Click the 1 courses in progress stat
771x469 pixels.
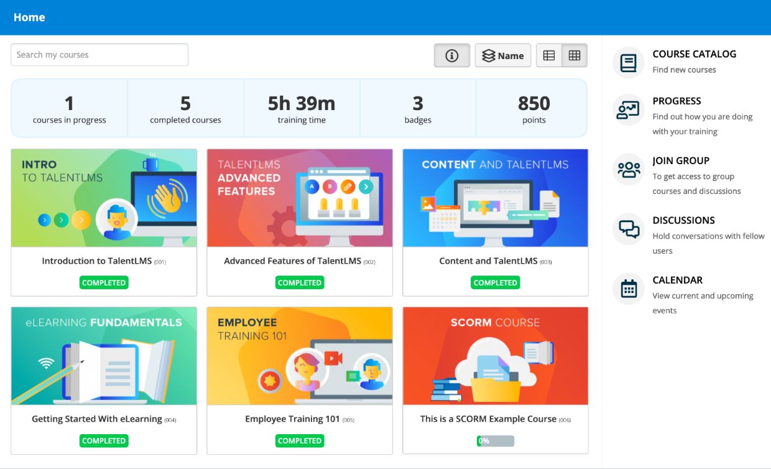(x=70, y=108)
